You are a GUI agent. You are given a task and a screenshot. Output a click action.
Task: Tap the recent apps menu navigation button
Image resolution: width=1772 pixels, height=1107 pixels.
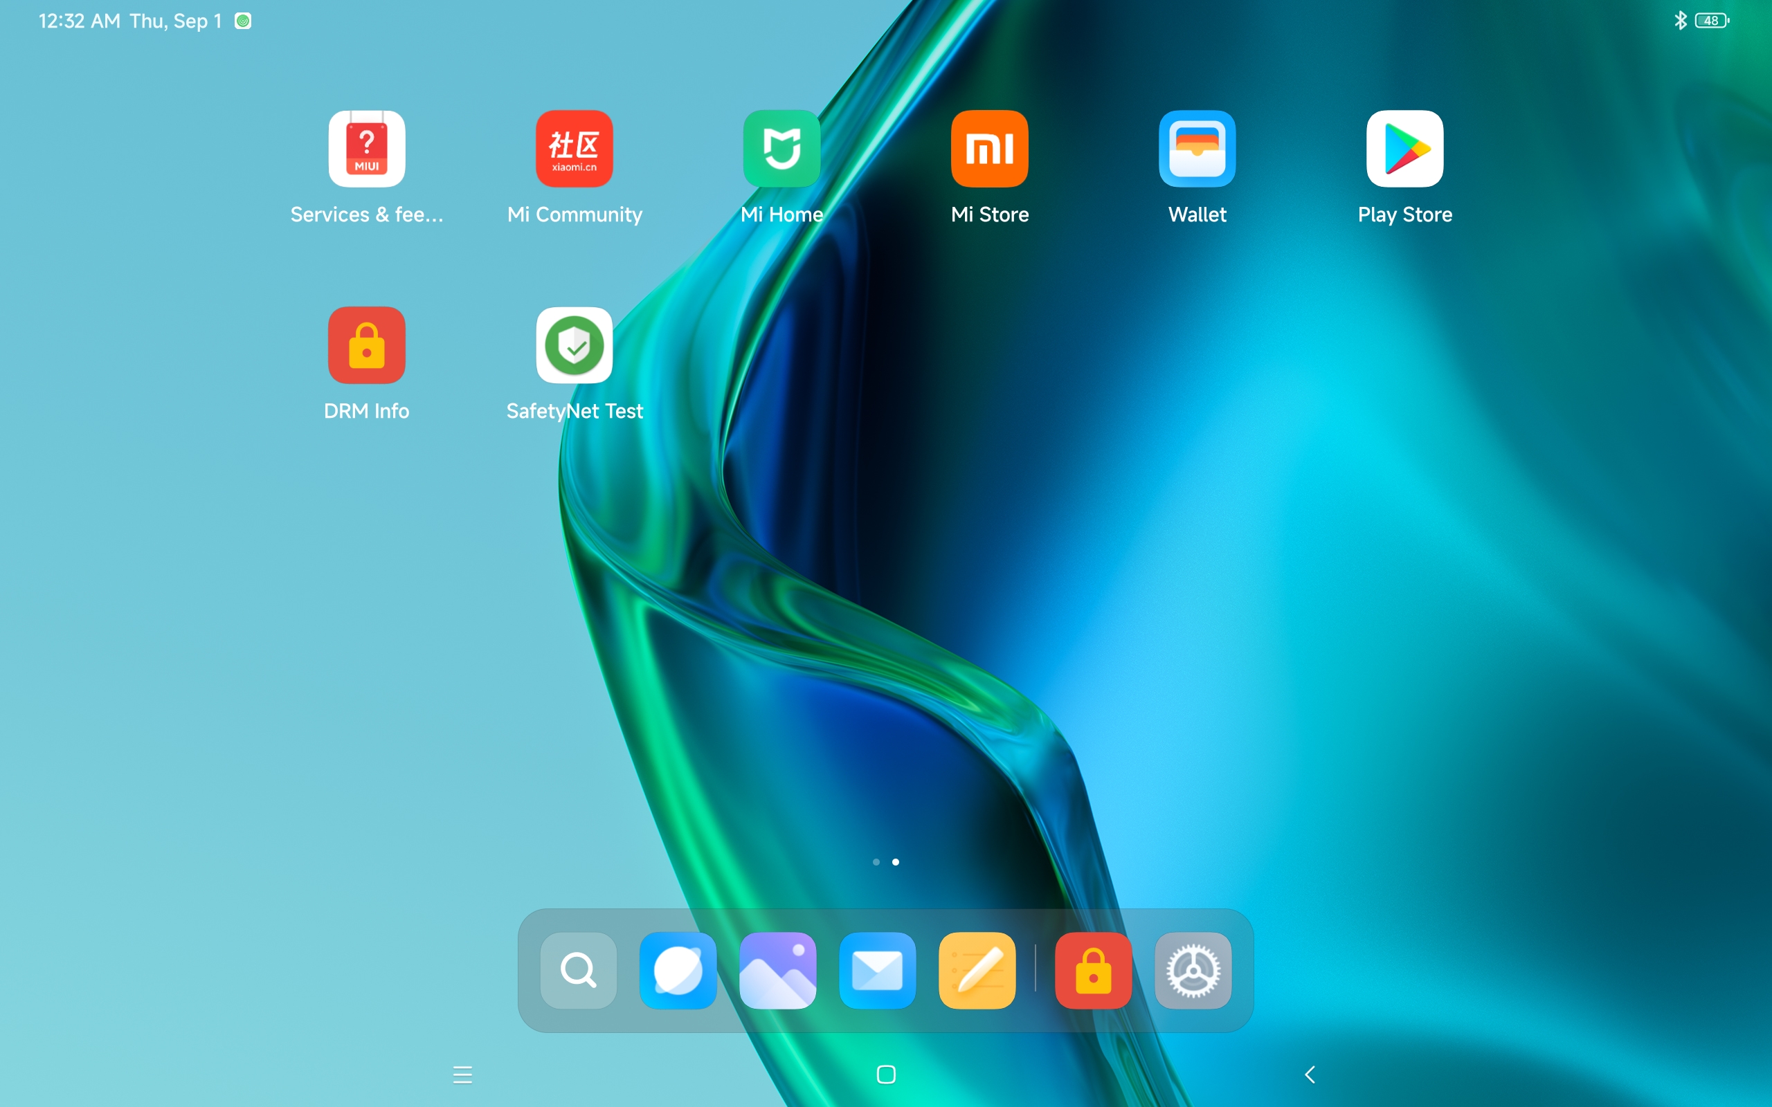pos(462,1074)
